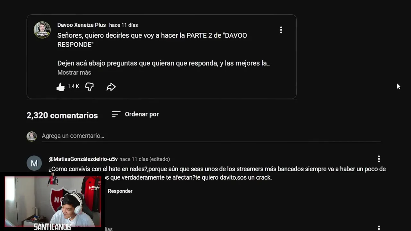
Task: Open the Davoo Xeneize Plus channel name
Action: [82, 25]
